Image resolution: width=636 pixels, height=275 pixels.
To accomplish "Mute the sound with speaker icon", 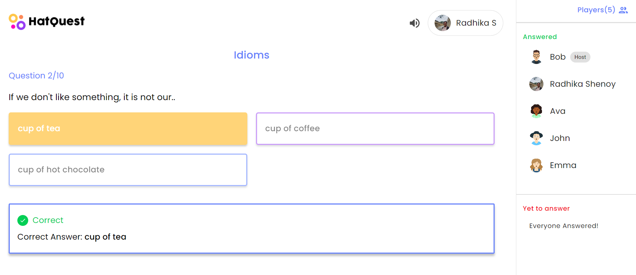I will pos(414,23).
